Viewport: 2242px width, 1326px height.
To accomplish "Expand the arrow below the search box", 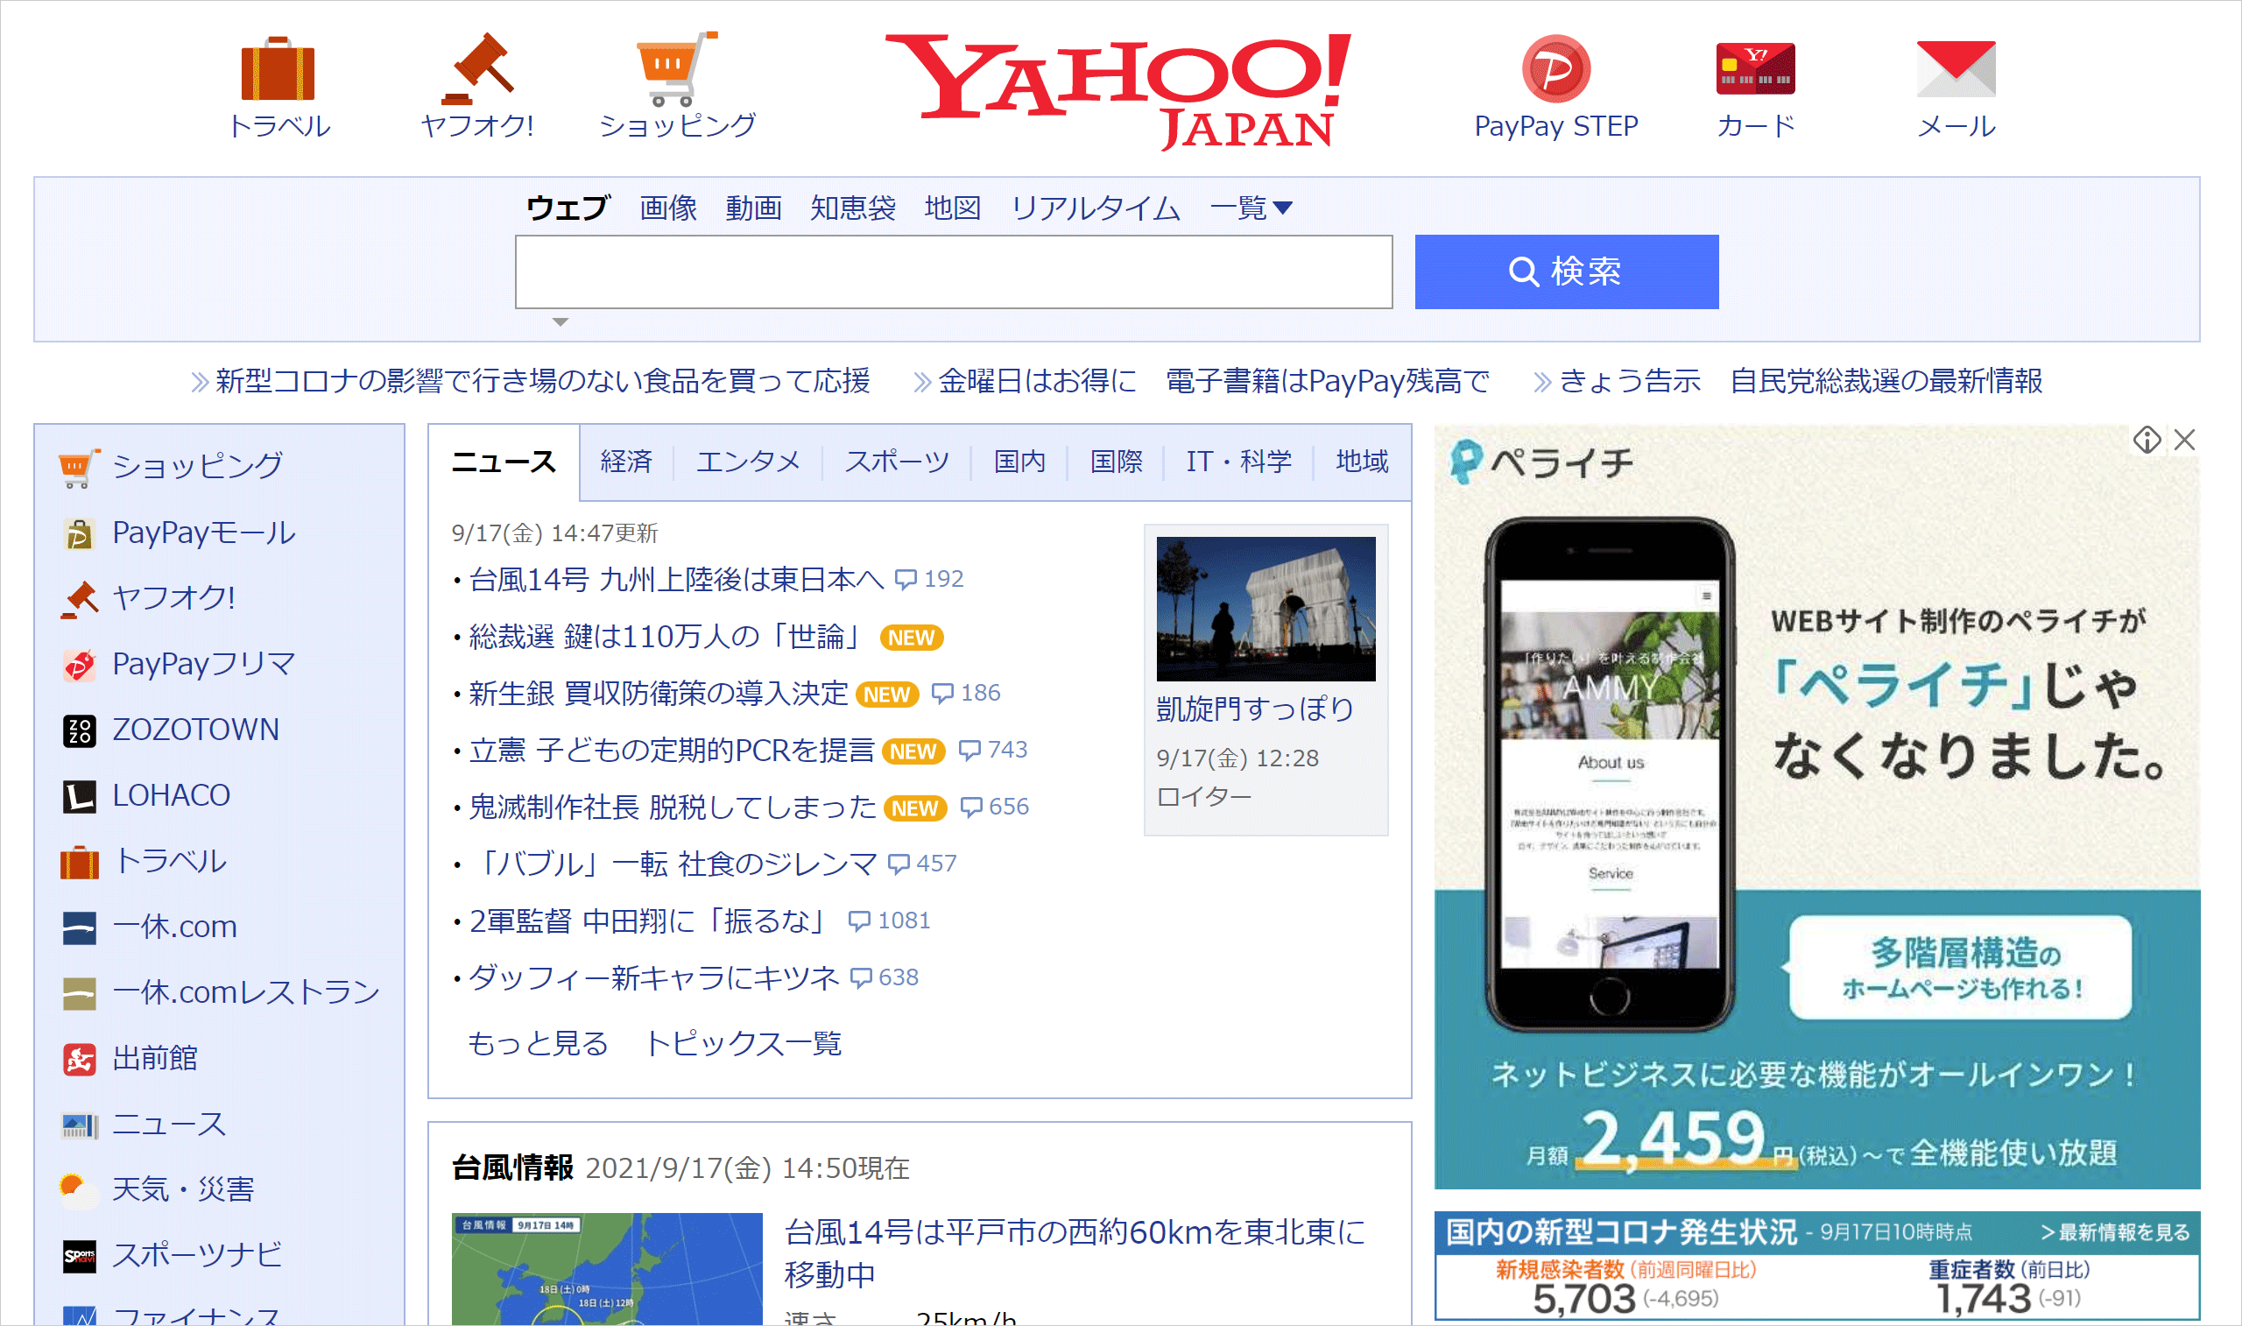I will point(560,321).
